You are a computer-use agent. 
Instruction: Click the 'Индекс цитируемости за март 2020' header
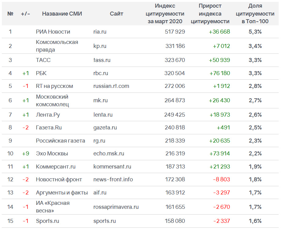tap(165, 14)
